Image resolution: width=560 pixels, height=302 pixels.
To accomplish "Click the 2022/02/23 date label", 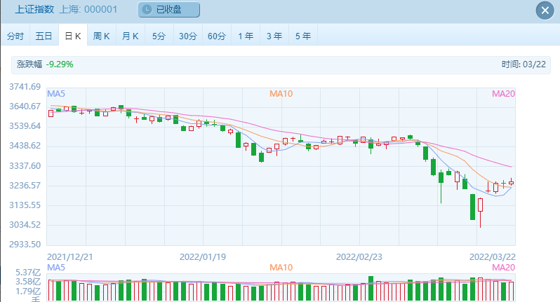I will coord(359,257).
